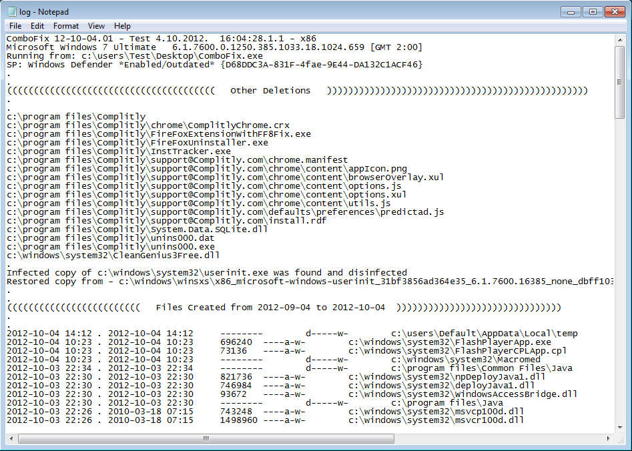Click the browserOverlay.xul line
Image resolution: width=632 pixels, height=451 pixels.
[225, 177]
